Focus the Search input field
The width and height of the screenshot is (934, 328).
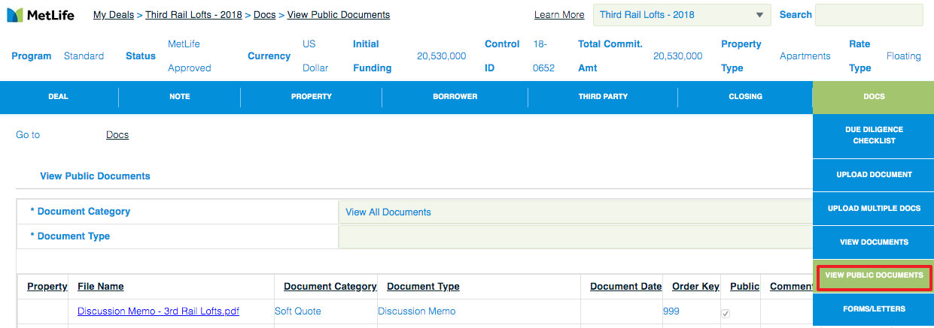[869, 15]
